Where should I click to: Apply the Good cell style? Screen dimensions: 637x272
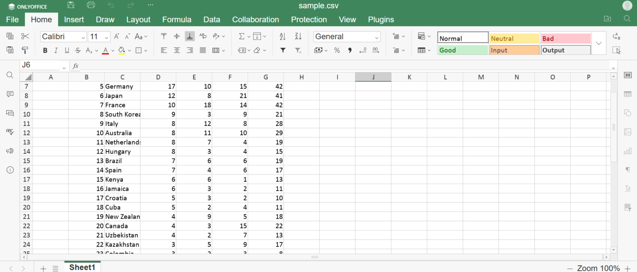[x=462, y=50]
